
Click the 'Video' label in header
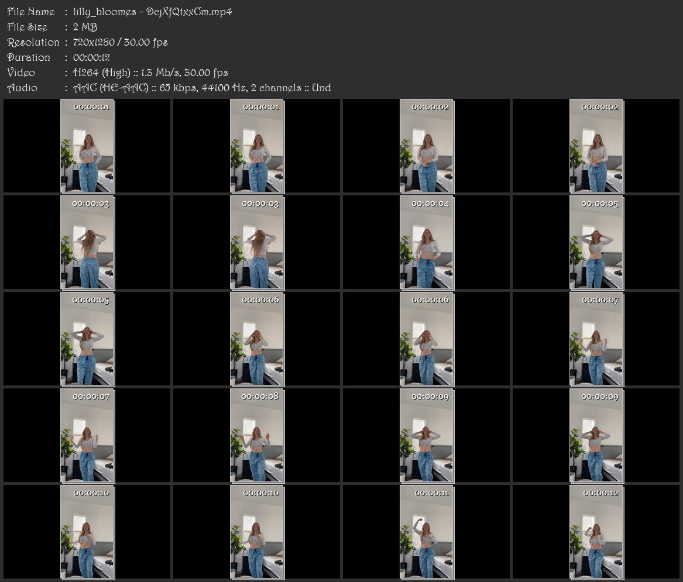21,73
